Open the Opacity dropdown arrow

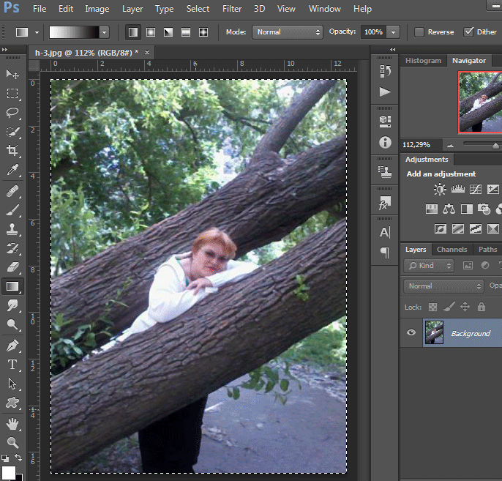(x=394, y=32)
